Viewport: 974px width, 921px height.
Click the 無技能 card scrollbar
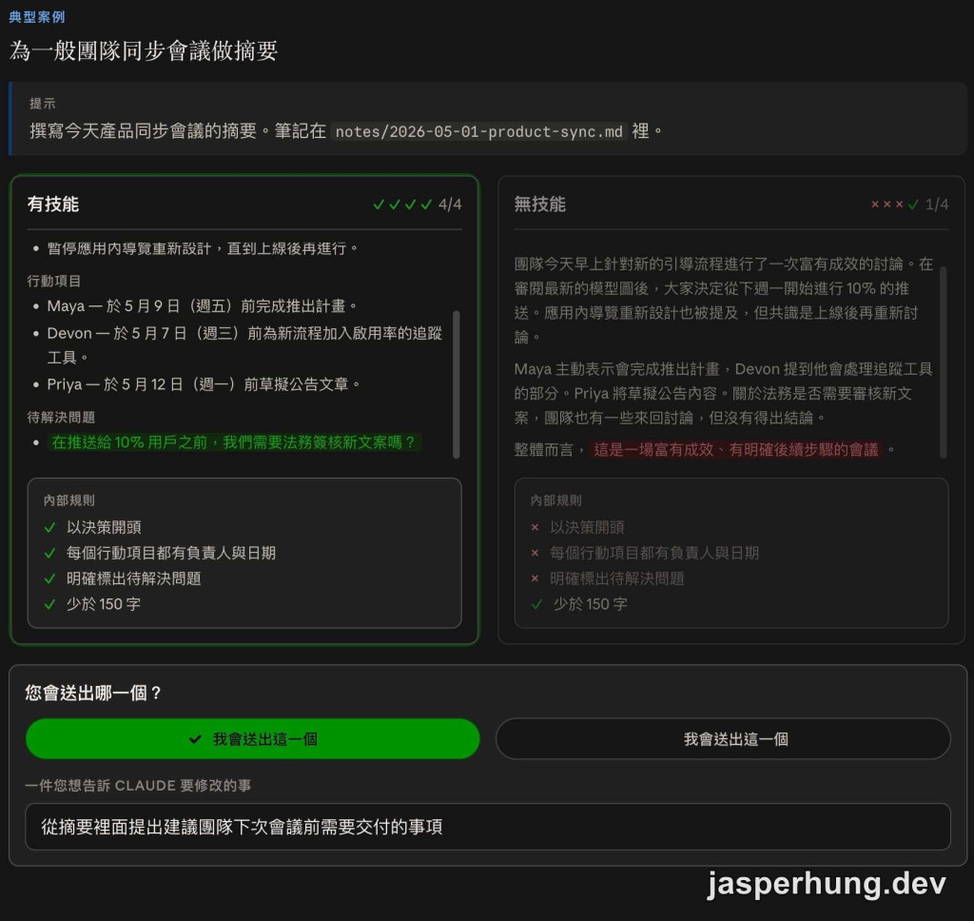[x=943, y=363]
